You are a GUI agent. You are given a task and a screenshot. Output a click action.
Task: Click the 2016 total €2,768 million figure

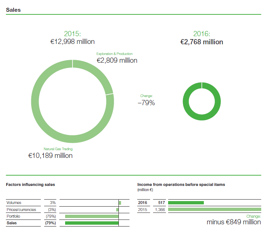click(202, 42)
